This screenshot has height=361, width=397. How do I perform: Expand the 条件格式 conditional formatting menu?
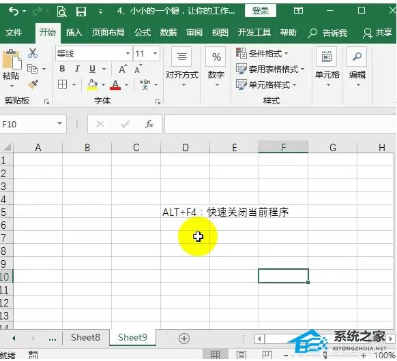coord(262,53)
